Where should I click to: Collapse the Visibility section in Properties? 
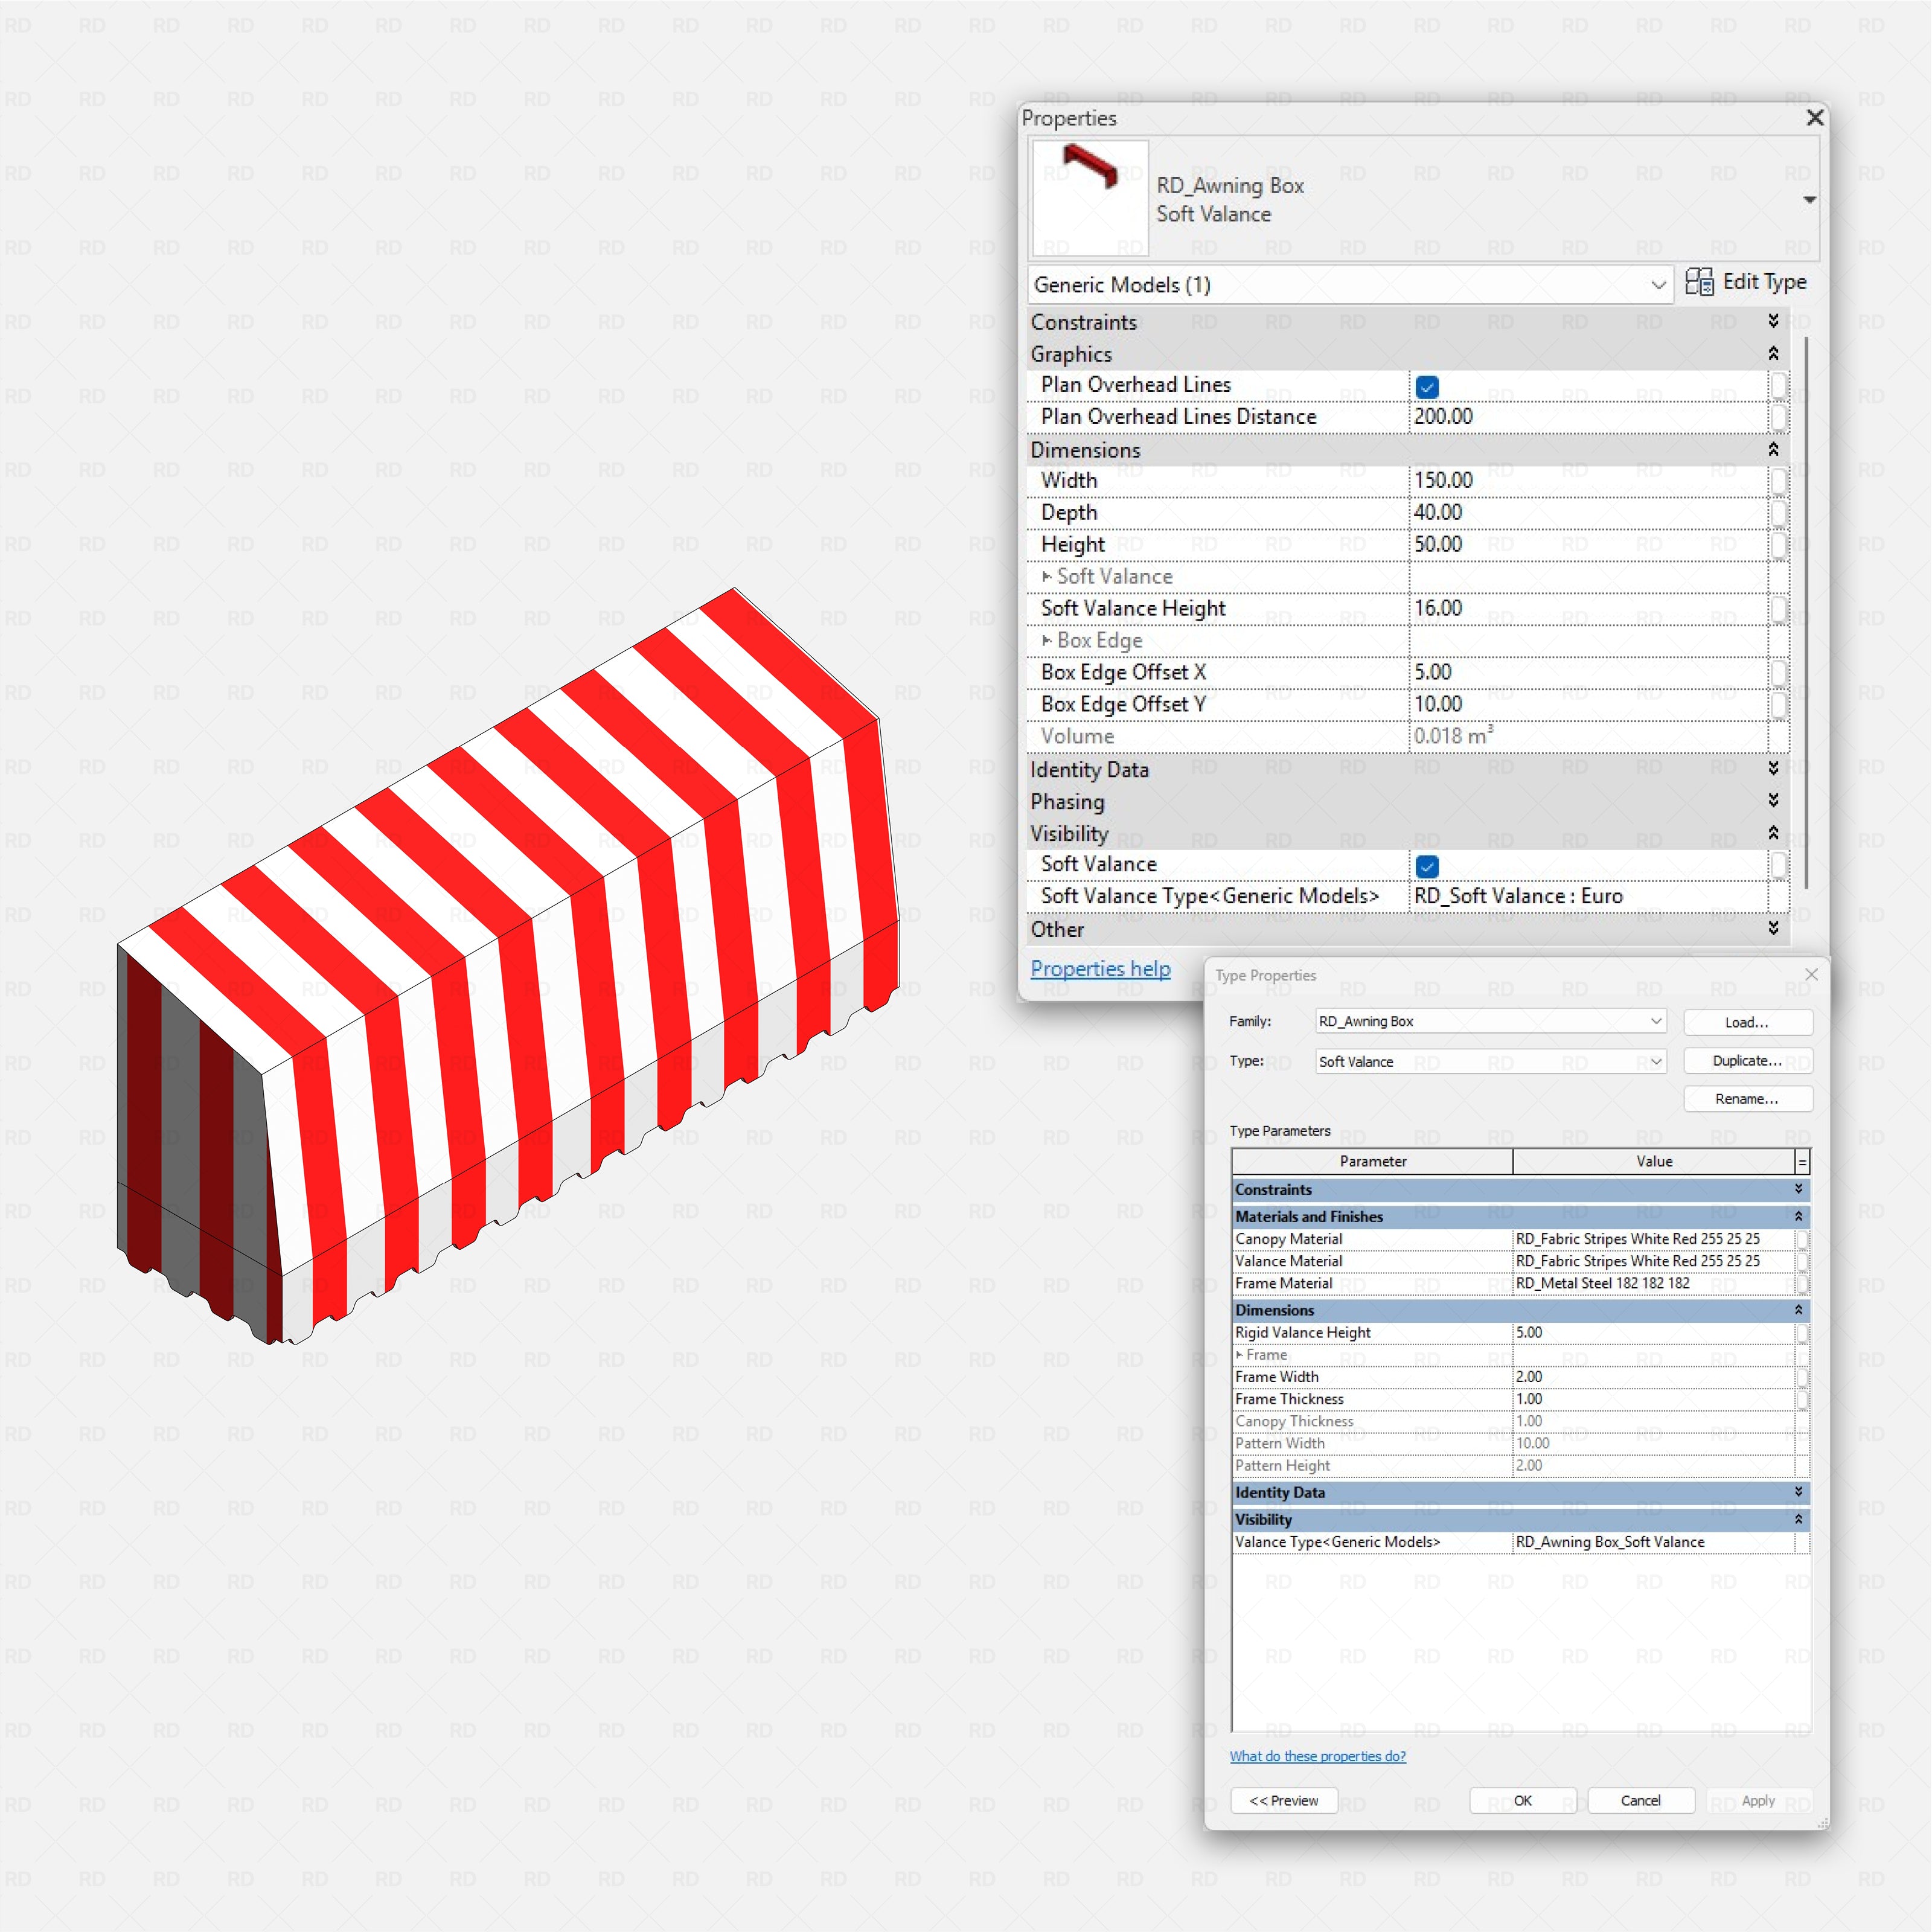pyautogui.click(x=1773, y=832)
